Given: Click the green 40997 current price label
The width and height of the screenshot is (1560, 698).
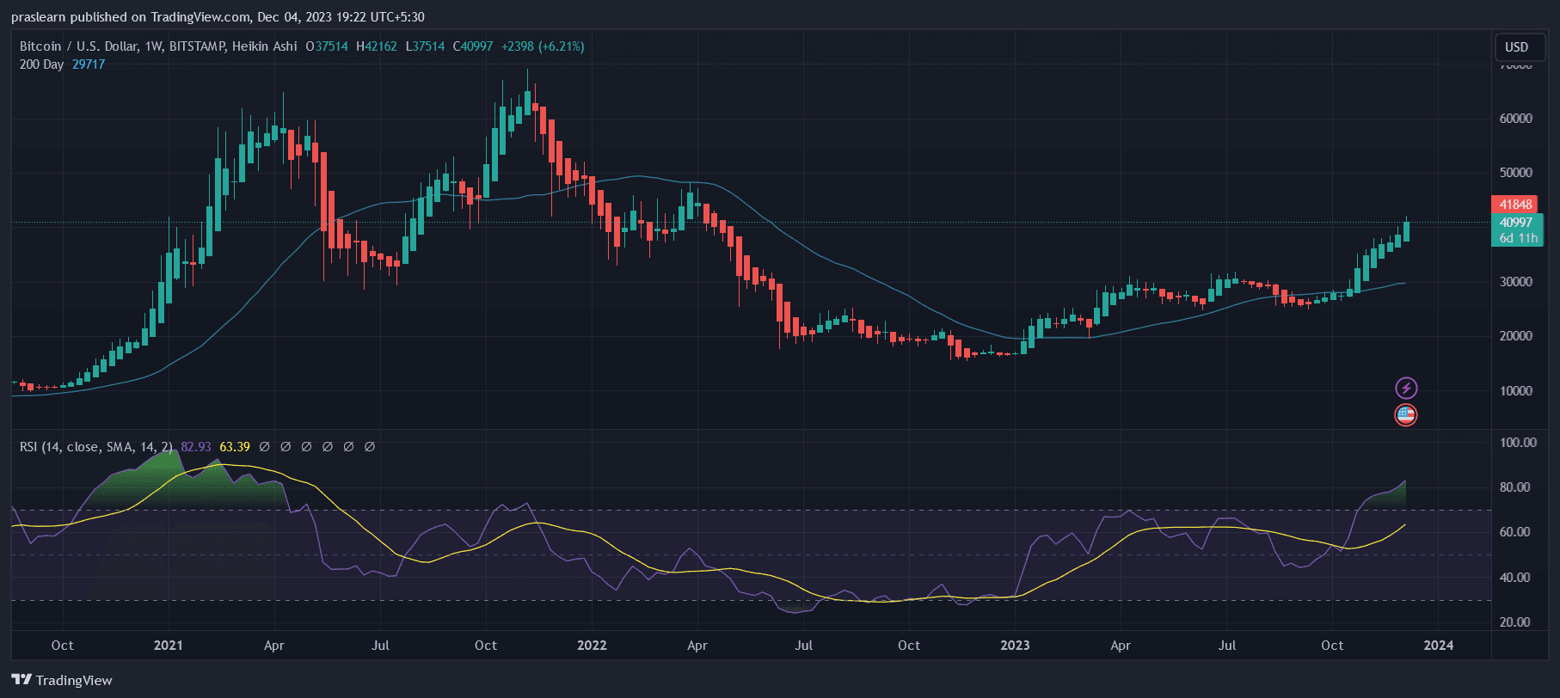Looking at the screenshot, I should [1515, 223].
